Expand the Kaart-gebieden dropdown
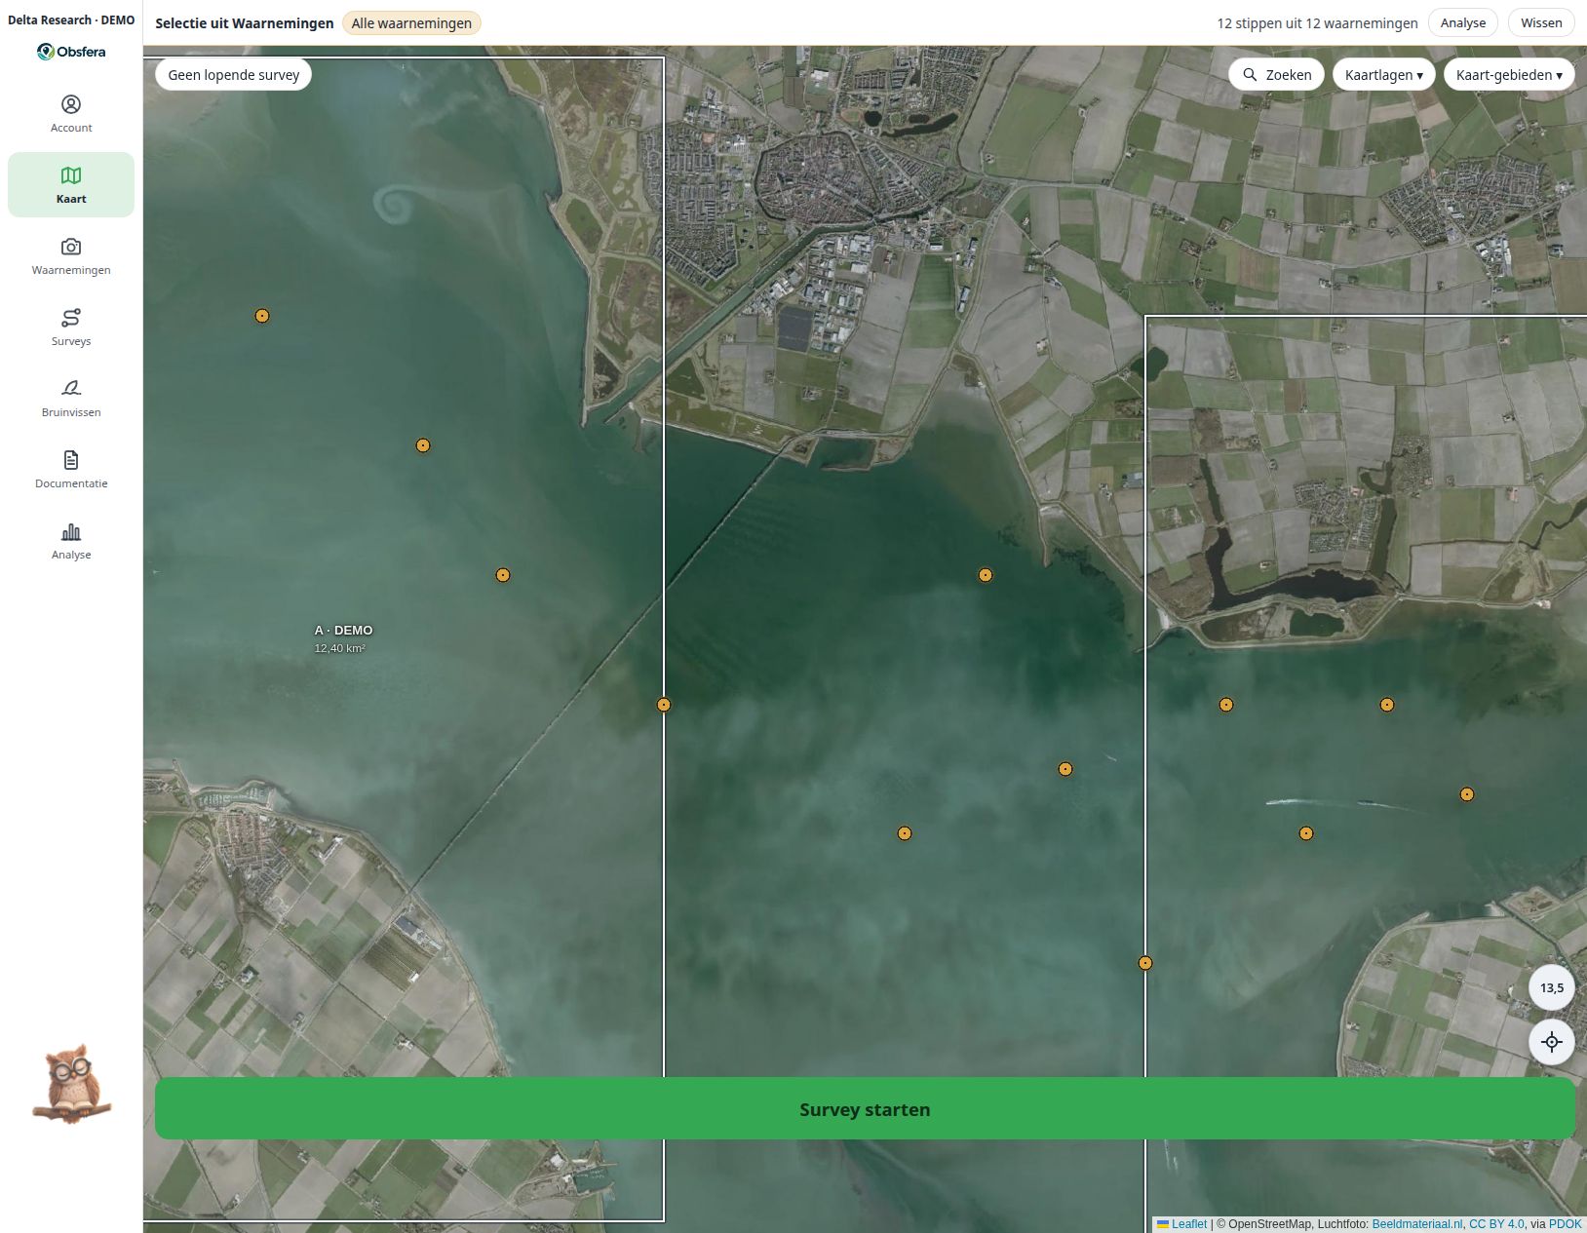 pos(1509,75)
